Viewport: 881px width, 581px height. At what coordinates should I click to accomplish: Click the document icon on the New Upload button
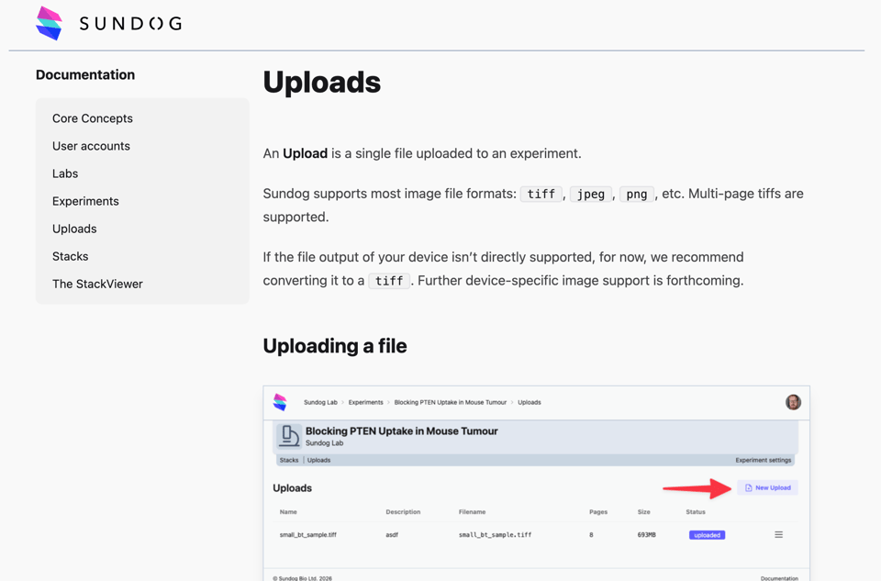(749, 487)
